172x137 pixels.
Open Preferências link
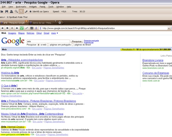pos(89,43)
